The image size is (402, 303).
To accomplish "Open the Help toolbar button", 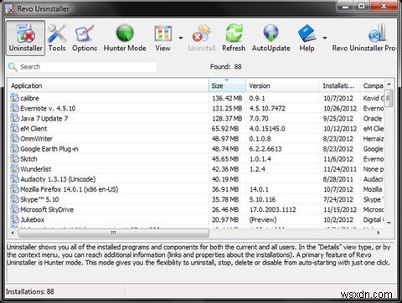I will click(x=307, y=39).
